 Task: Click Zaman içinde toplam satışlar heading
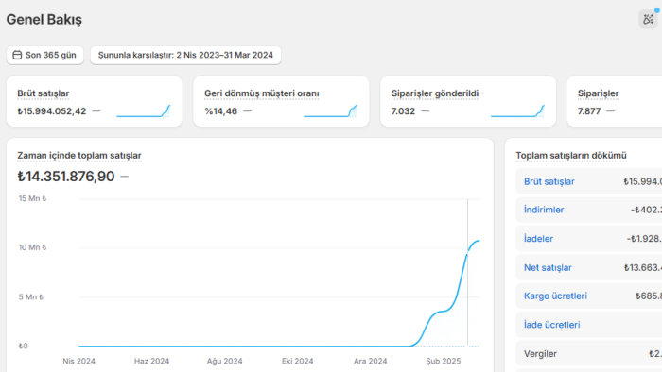[79, 156]
